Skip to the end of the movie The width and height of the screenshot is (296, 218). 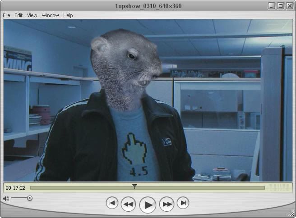pyautogui.click(x=183, y=203)
